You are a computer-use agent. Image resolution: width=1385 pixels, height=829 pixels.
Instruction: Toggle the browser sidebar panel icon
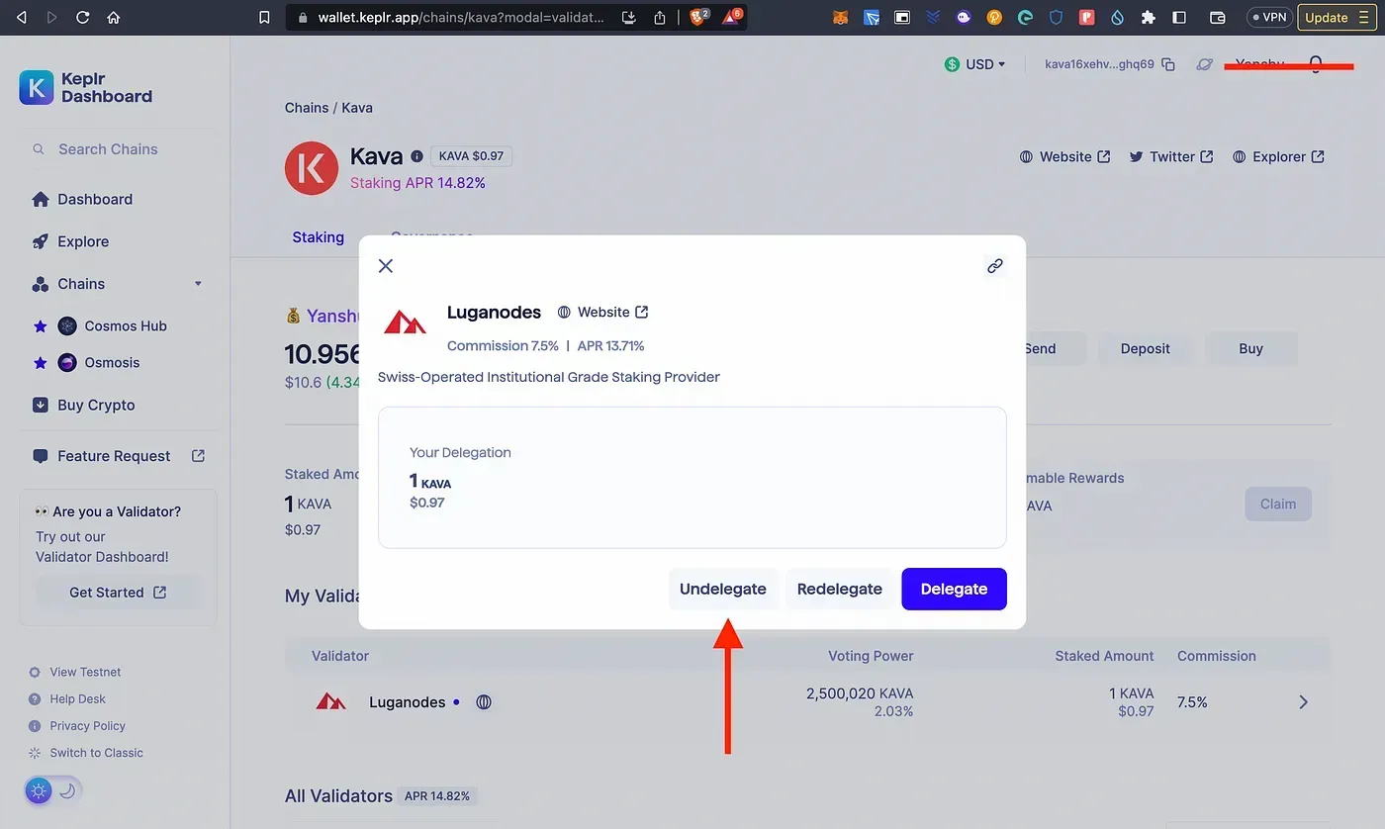[x=1178, y=17]
